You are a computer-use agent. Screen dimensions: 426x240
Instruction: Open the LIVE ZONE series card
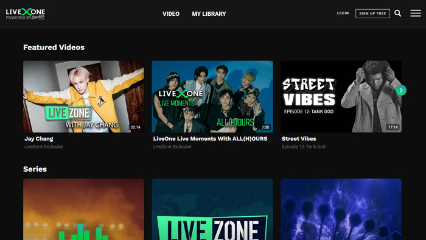point(212,210)
